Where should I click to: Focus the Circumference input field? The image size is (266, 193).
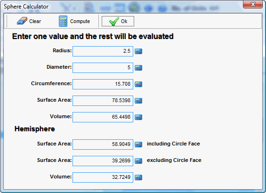tap(103, 84)
